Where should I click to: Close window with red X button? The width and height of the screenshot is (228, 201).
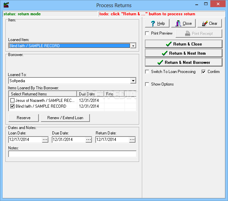coord(218,4)
